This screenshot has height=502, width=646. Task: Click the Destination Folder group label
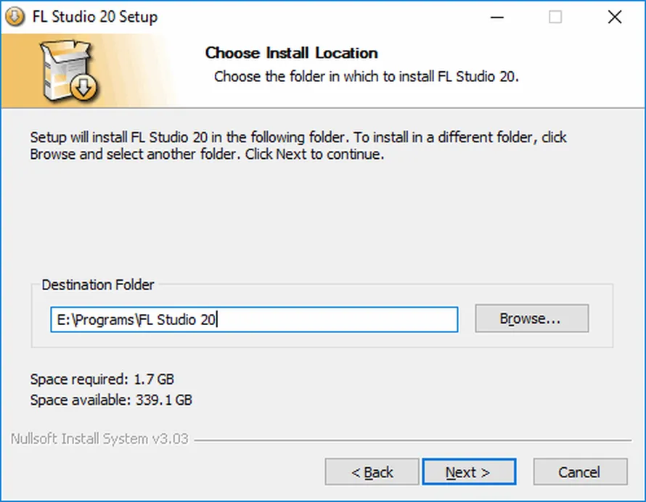point(98,284)
